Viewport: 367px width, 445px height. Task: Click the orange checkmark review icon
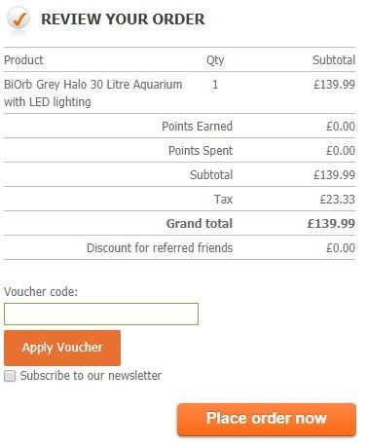click(x=18, y=19)
